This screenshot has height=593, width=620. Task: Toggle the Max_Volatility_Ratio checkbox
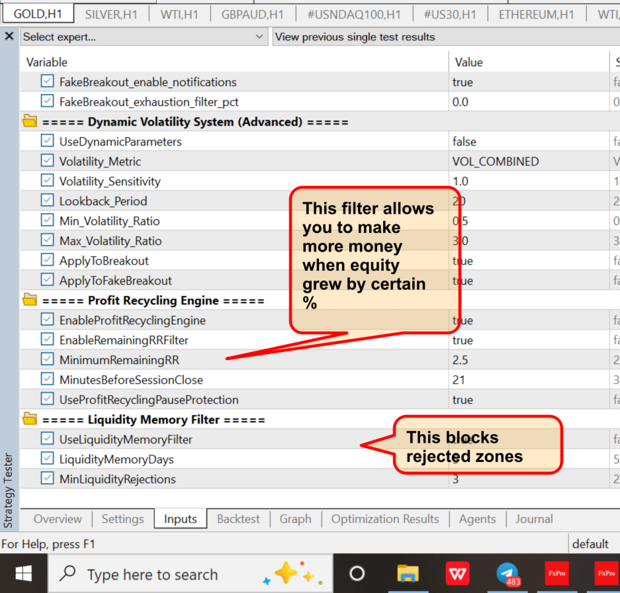pos(47,240)
